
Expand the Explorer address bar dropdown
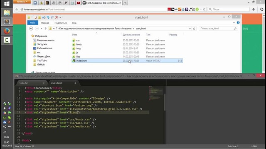(190, 29)
